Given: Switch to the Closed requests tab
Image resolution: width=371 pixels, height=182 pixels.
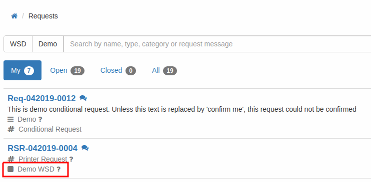Looking at the screenshot, I should pos(118,70).
